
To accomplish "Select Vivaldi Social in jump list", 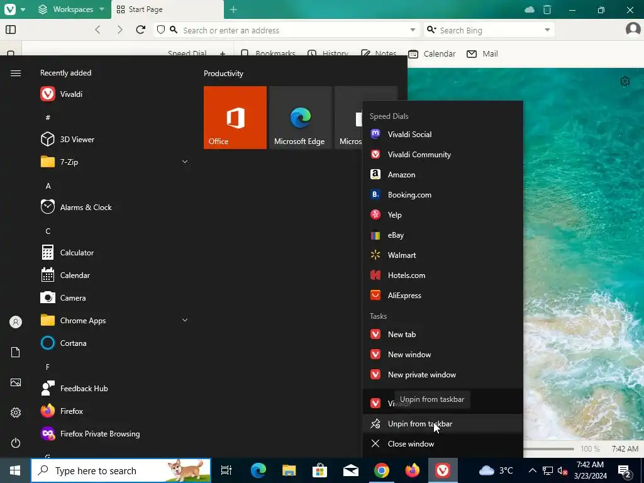I will click(x=443, y=135).
